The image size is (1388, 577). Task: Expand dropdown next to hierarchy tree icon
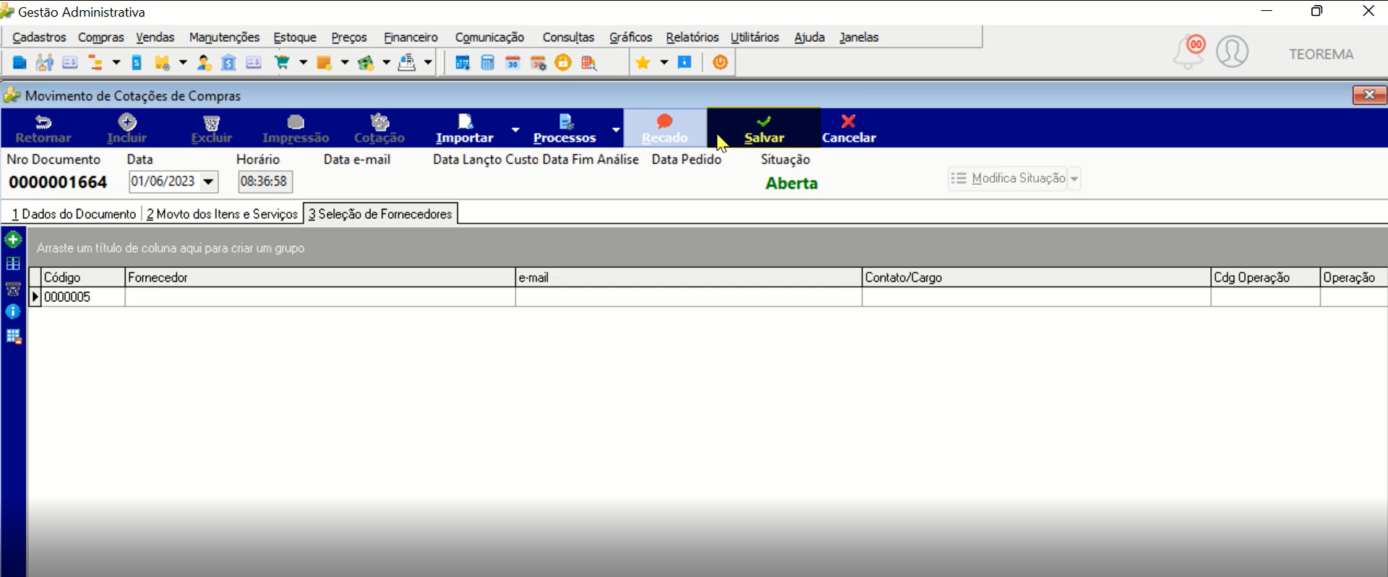(x=116, y=63)
